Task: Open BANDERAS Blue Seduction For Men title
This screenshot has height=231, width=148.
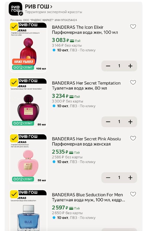Action: point(87,195)
